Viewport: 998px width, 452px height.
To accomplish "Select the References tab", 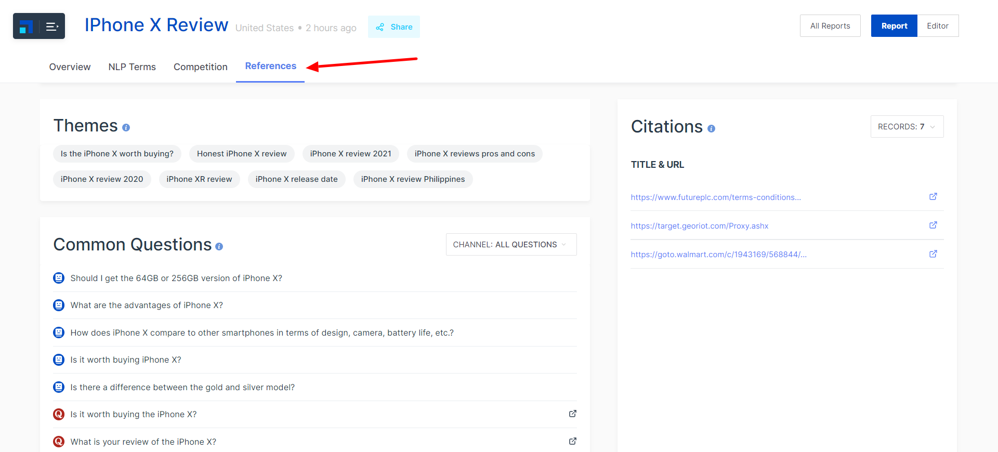I will click(270, 66).
